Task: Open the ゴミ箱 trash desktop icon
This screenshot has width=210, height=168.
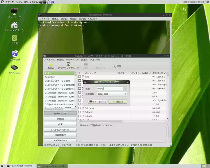Action: tap(14, 38)
